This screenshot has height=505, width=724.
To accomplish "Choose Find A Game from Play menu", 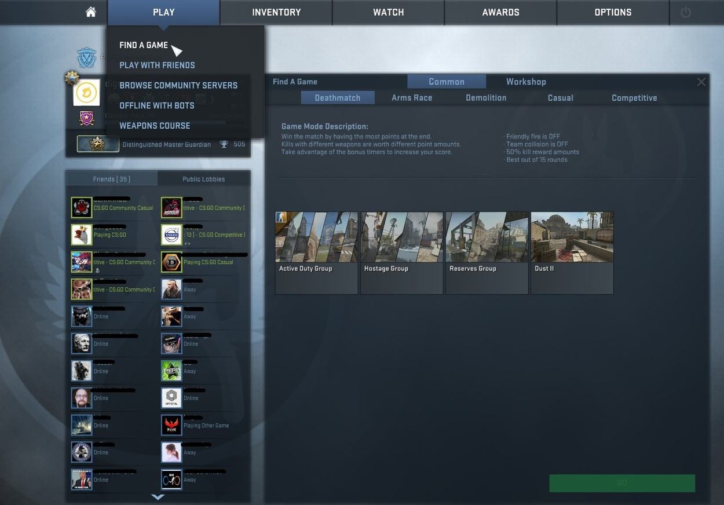I will [x=144, y=45].
